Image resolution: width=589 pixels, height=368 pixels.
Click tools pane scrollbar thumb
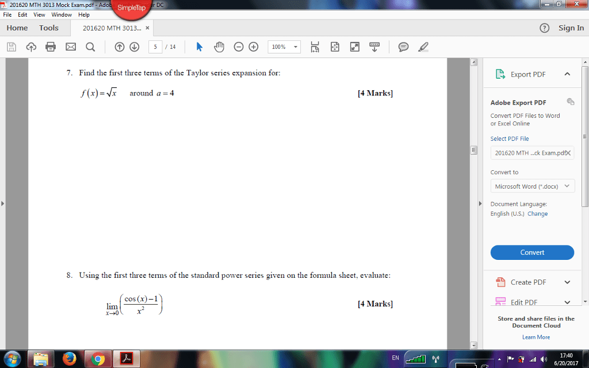click(x=585, y=136)
